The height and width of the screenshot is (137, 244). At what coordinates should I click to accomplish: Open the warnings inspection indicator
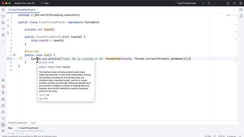228,15
